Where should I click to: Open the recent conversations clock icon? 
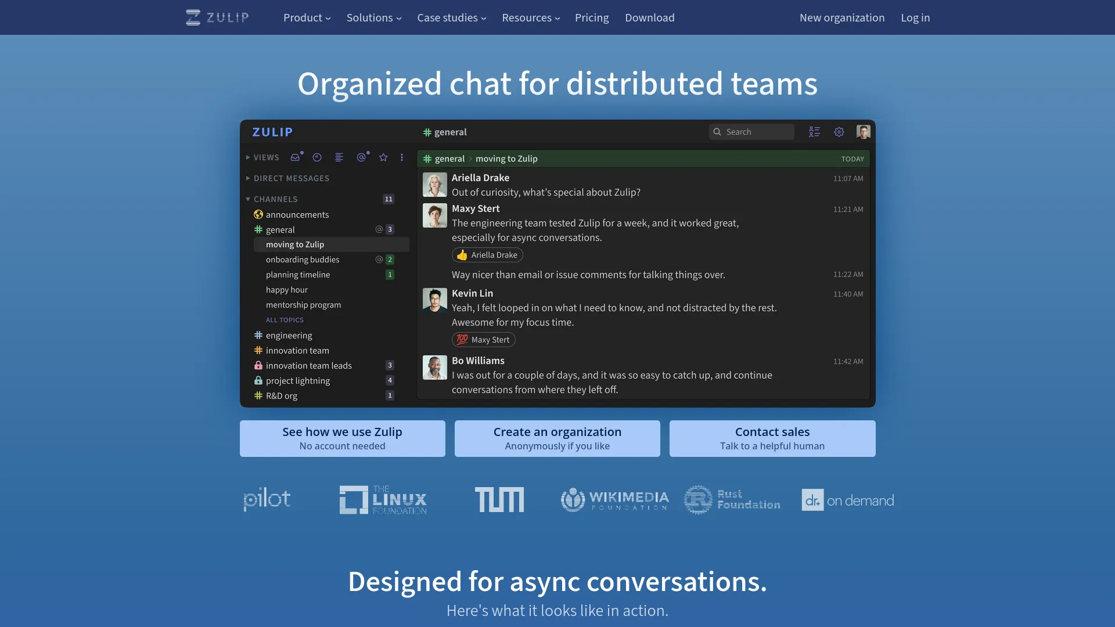[317, 157]
